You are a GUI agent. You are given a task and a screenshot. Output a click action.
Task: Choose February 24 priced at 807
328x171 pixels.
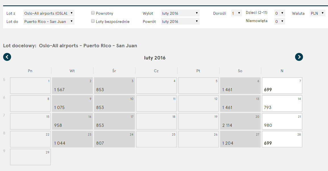pos(114,139)
